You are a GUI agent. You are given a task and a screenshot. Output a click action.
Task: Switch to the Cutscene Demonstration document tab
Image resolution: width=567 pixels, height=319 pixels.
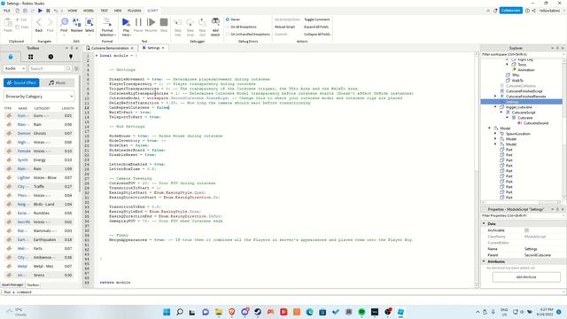tap(110, 48)
